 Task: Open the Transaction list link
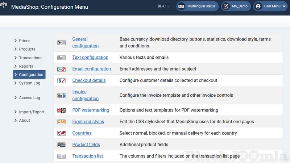coord(87,156)
